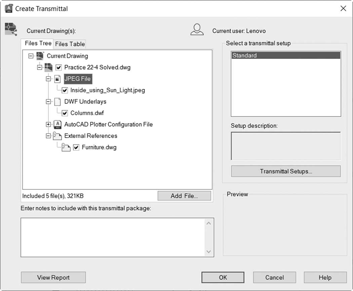This screenshot has height=291, width=353.
Task: Expand AutoCAD Plotter Configuration File node
Action: (x=48, y=124)
